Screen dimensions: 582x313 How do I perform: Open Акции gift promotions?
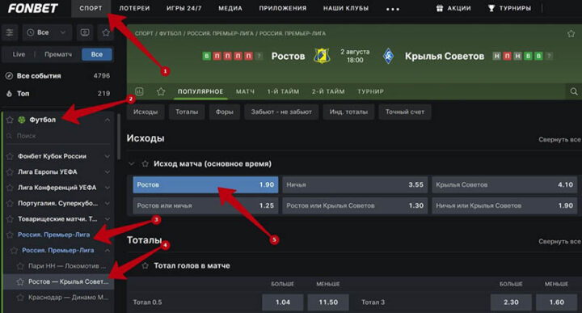coord(453,8)
